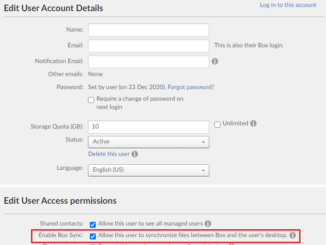Click the Forgot password? link
This screenshot has width=326, height=245.
(x=191, y=87)
